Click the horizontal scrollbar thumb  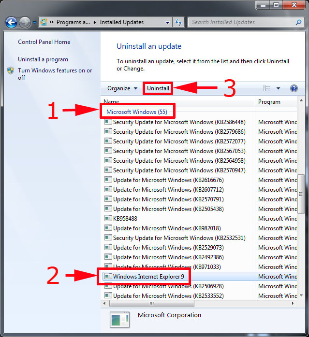pyautogui.click(x=152, y=304)
